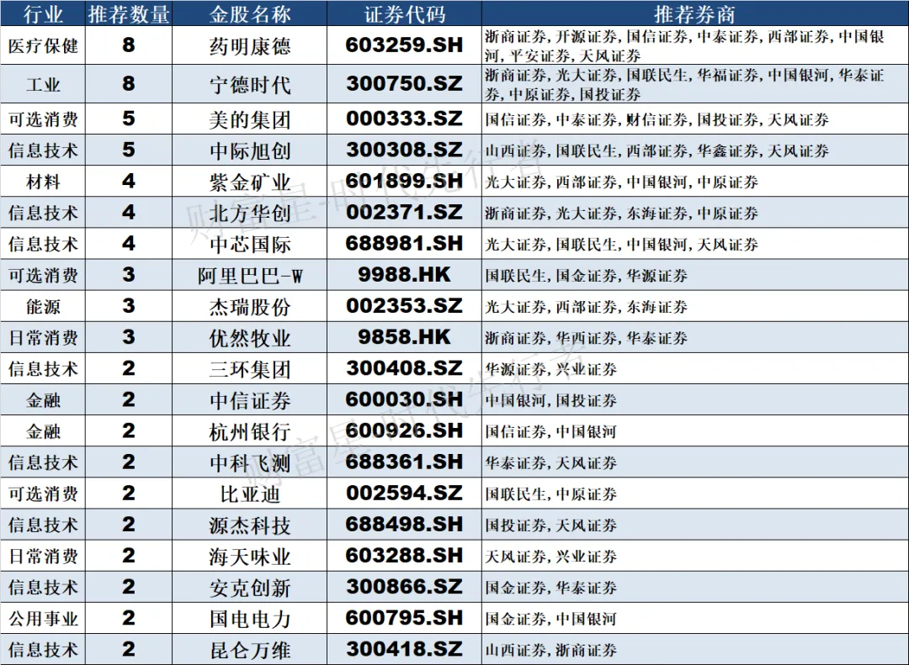Click the 工业 industry cell

[43, 84]
